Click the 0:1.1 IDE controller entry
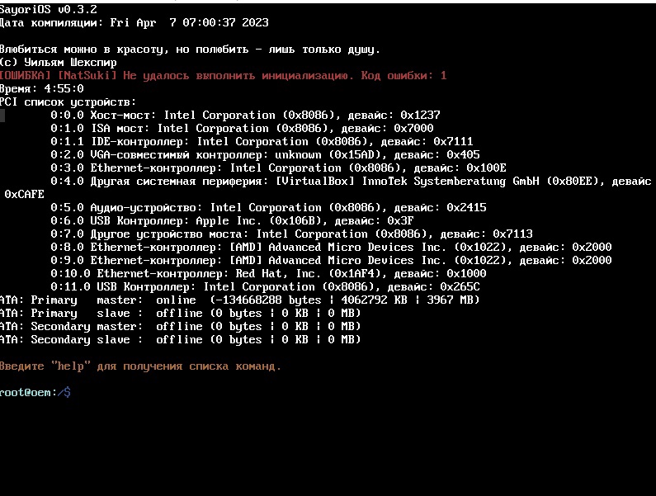 262,141
